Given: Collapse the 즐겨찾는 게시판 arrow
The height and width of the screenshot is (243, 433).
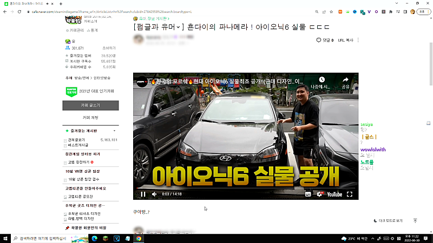Looking at the screenshot, I should [x=114, y=131].
